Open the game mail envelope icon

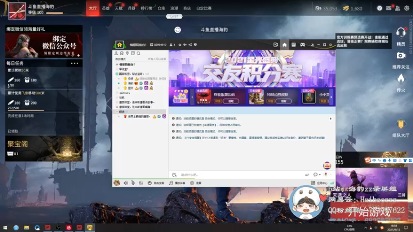389,8
